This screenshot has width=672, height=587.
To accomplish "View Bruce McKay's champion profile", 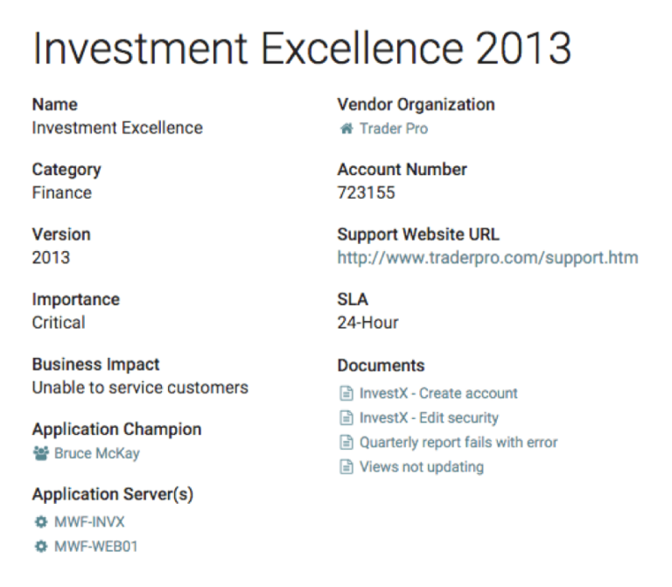I will point(96,453).
